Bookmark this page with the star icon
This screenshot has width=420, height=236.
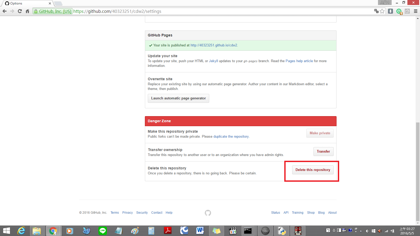click(382, 11)
